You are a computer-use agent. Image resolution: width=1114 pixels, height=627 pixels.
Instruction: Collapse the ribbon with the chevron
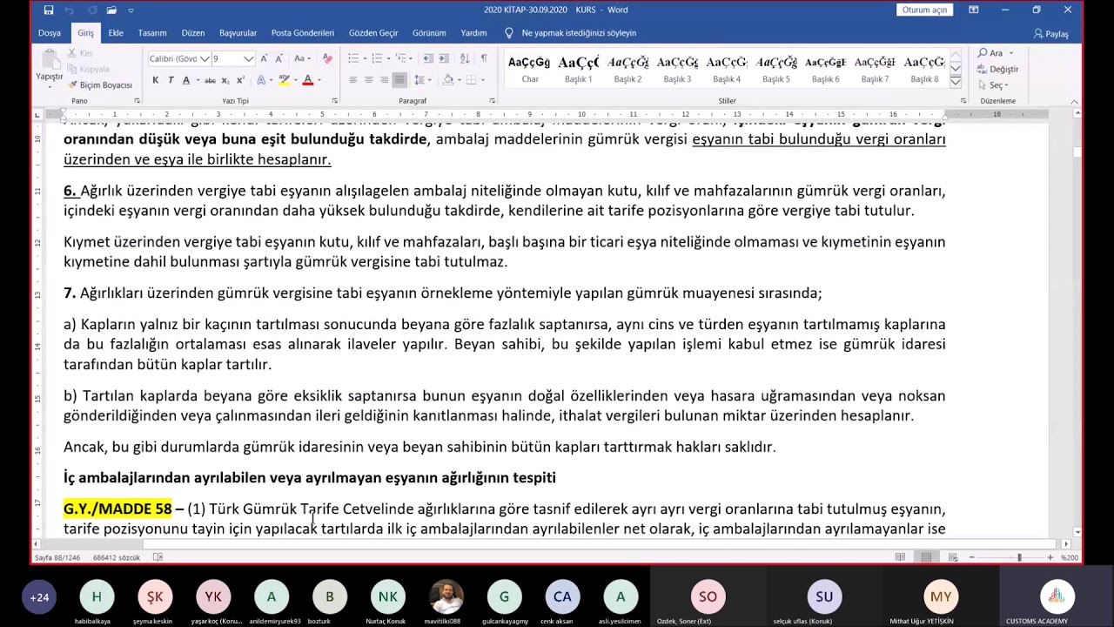click(1075, 101)
